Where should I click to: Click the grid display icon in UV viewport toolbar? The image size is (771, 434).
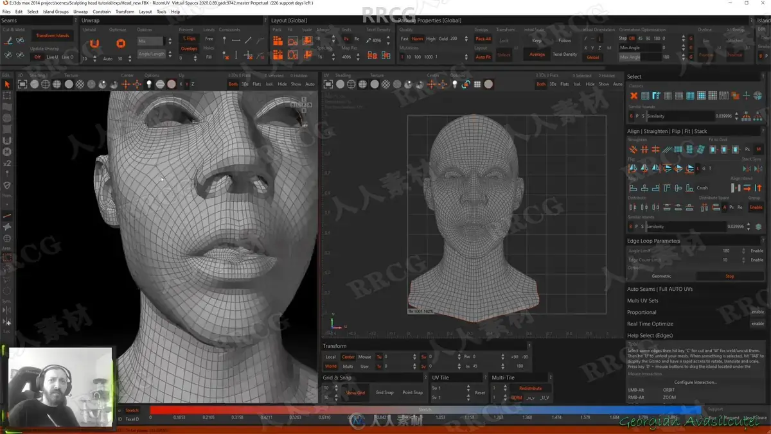(477, 84)
